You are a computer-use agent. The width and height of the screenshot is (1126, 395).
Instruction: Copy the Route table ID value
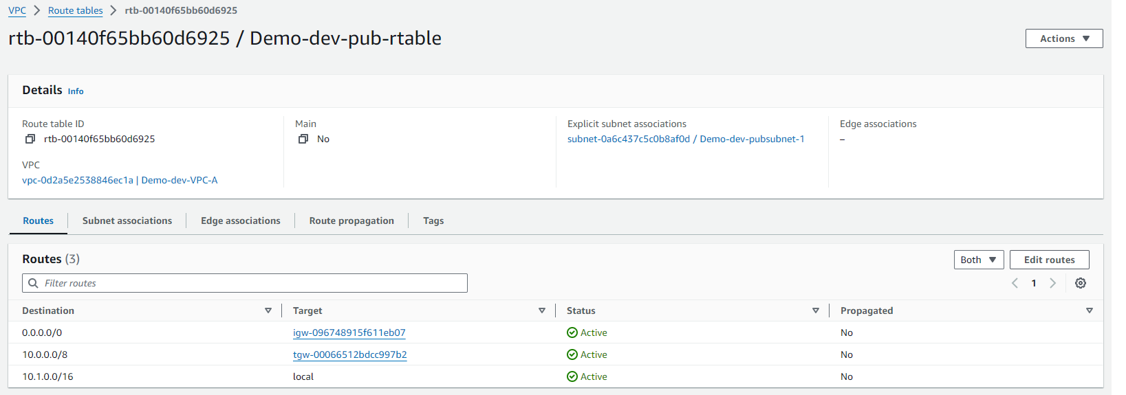click(x=30, y=139)
